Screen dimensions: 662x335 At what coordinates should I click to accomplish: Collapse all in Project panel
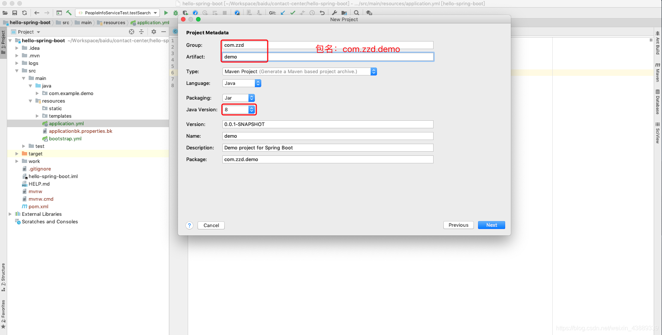141,32
